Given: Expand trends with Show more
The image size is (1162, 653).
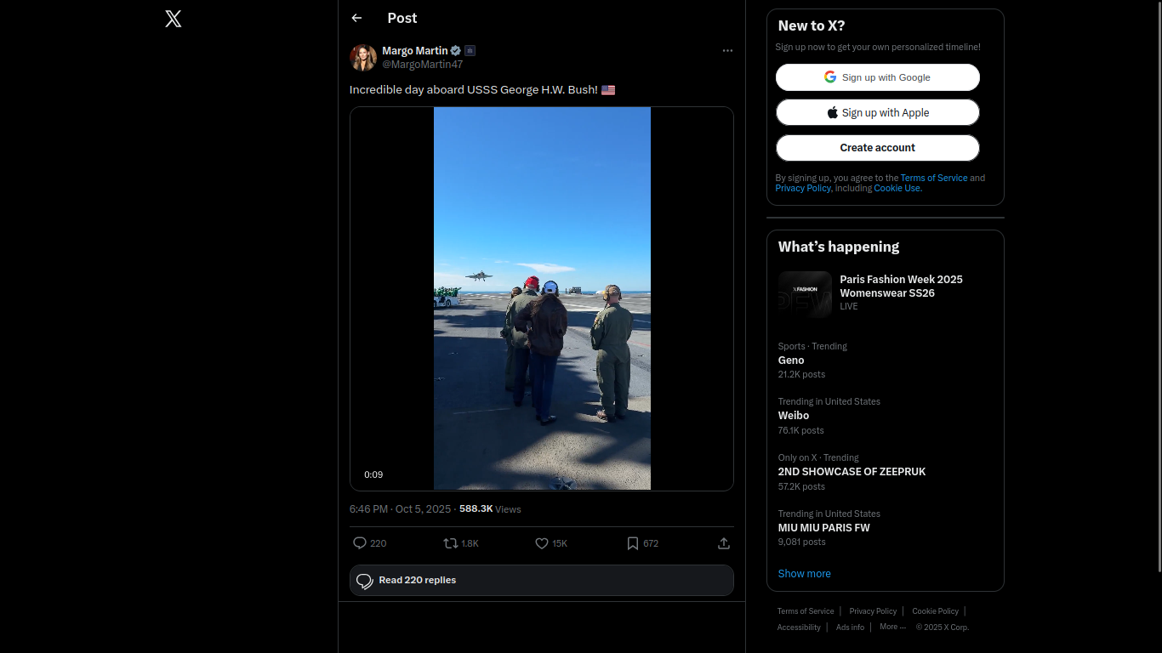Looking at the screenshot, I should 804,574.
